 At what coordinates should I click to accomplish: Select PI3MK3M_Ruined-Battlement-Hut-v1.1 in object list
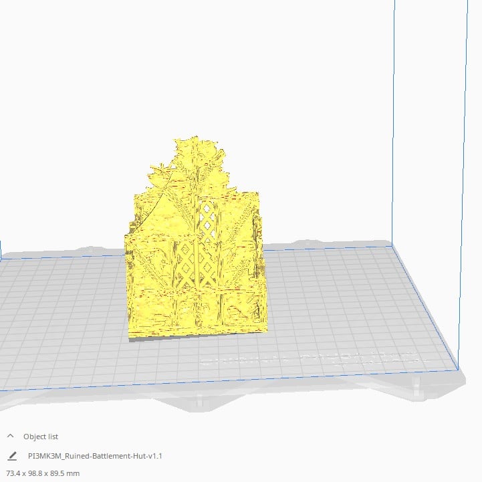(x=96, y=456)
